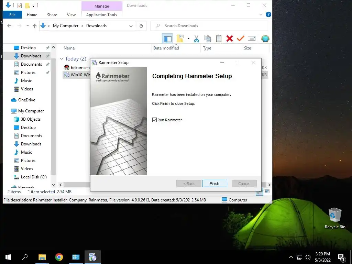Screen dimensions: 352x264
Task: Click the Paste clipboard toolbar icon
Action: click(218, 38)
